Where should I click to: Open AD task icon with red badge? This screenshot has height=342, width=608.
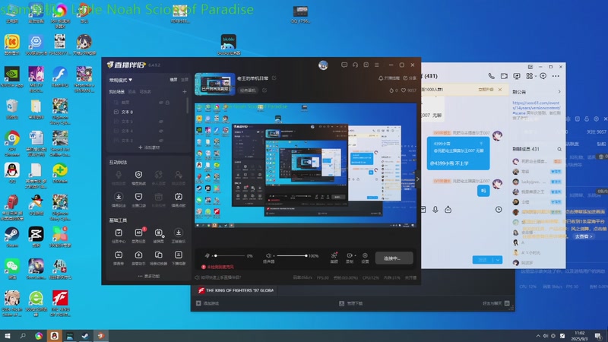(138, 233)
